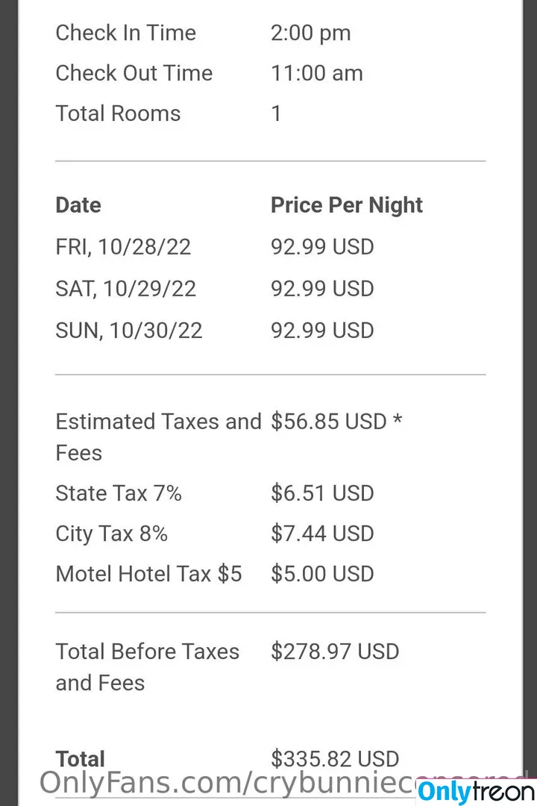Click the 11:00 am check-out value

(x=317, y=73)
